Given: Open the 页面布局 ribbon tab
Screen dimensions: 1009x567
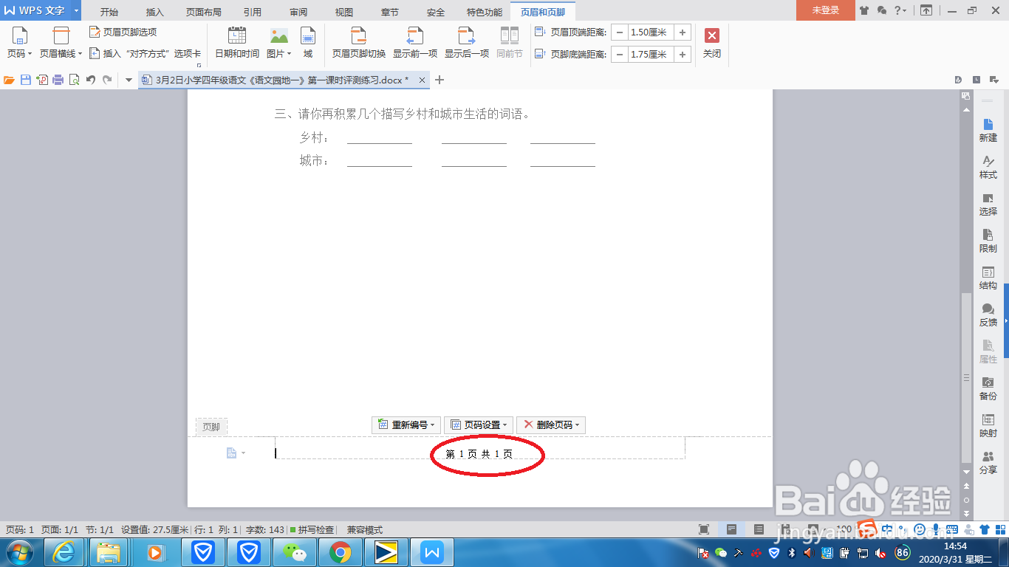Looking at the screenshot, I should point(204,12).
